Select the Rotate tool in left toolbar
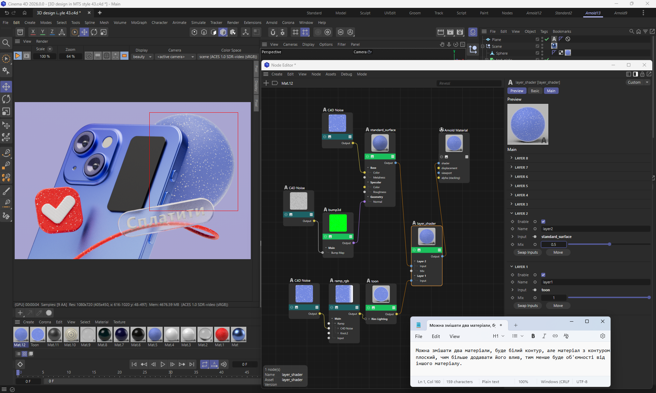 pos(6,99)
